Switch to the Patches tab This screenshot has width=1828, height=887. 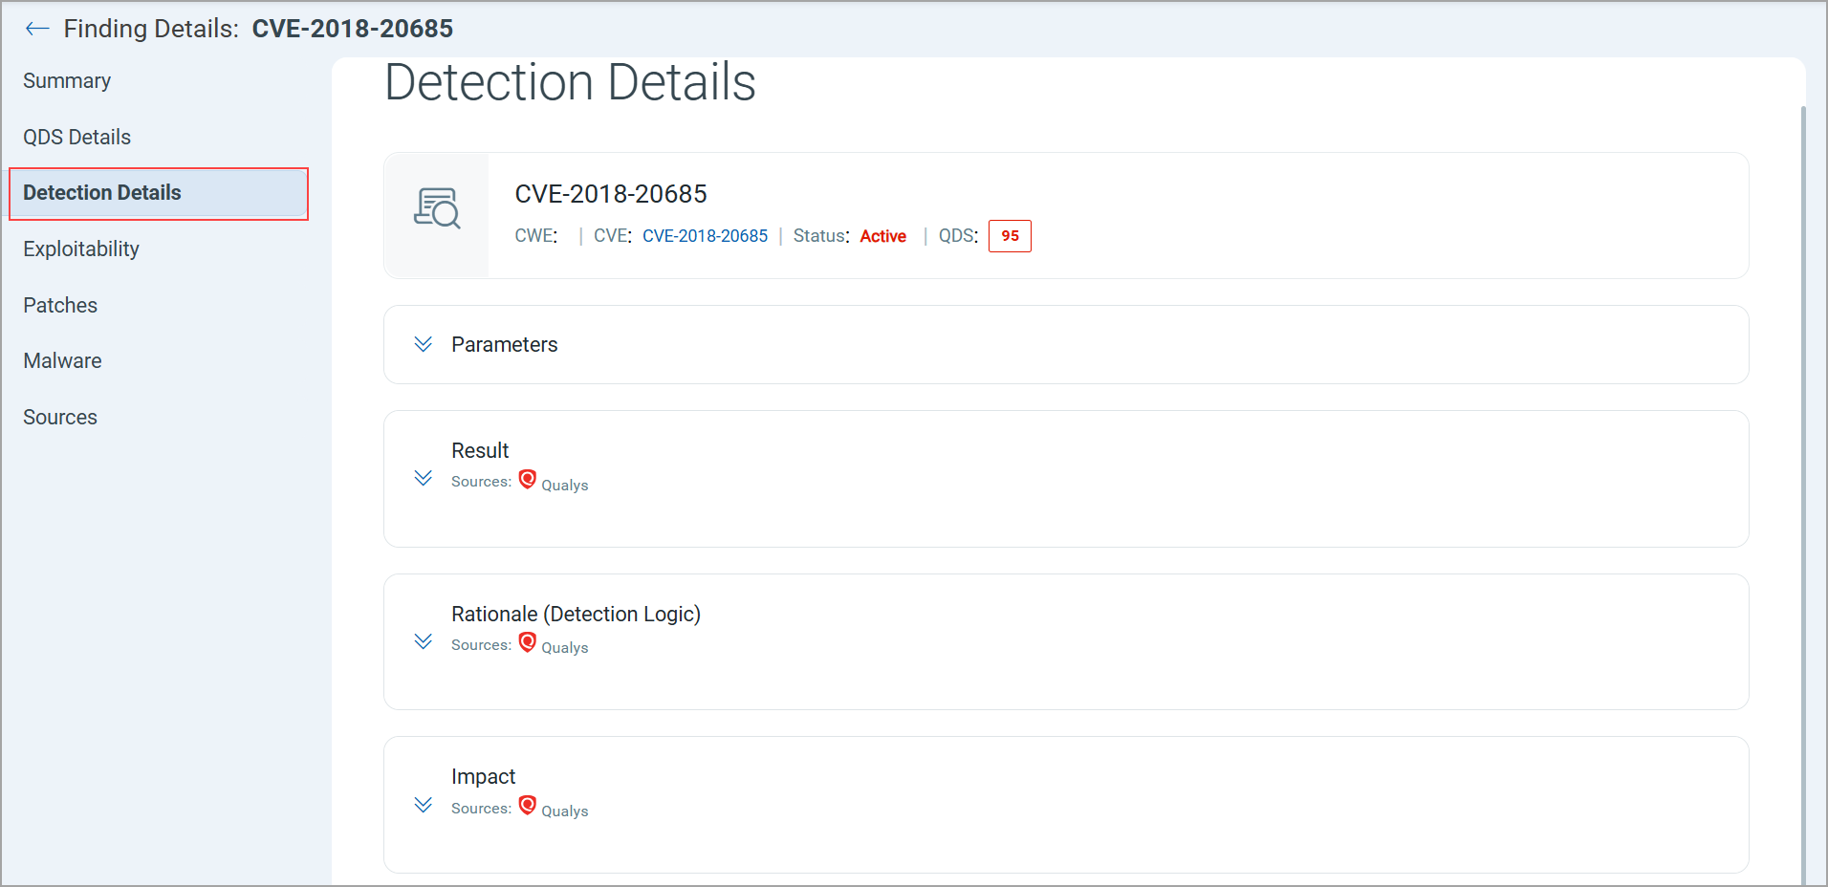60,305
